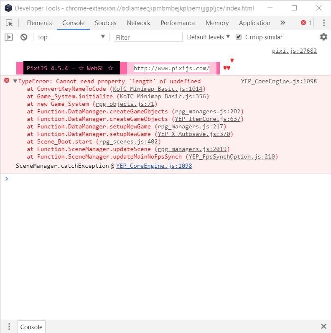Open the drawer's three-dot menu
This screenshot has height=333, width=331.
[x=9, y=326]
